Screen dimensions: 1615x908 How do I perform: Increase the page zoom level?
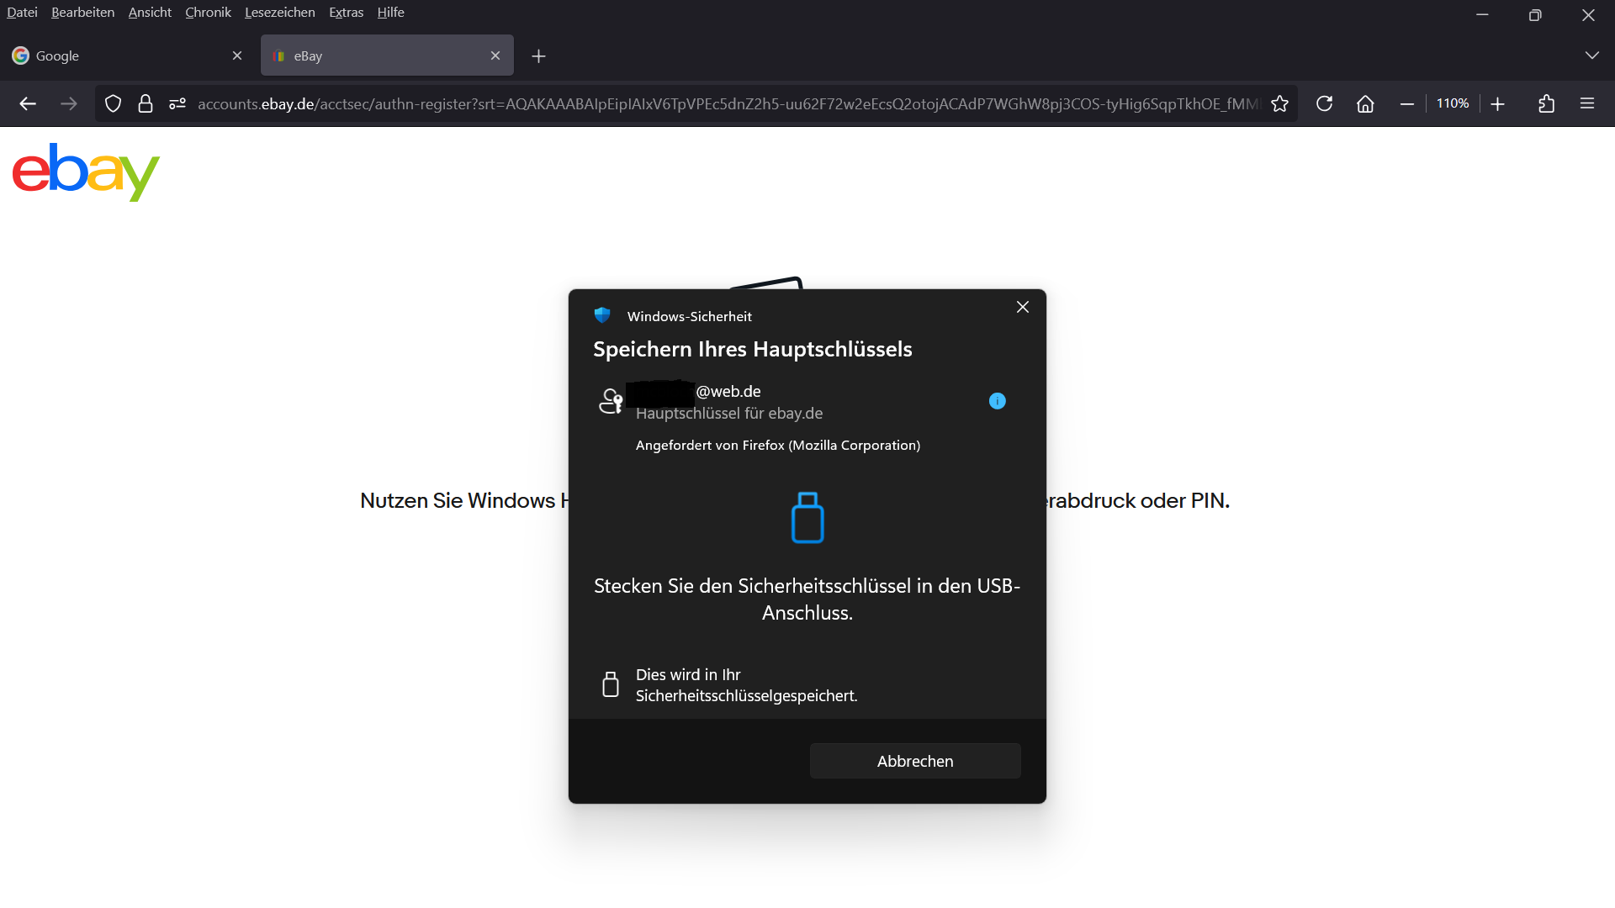click(1498, 103)
